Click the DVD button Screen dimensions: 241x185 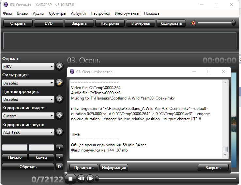coord(49,23)
